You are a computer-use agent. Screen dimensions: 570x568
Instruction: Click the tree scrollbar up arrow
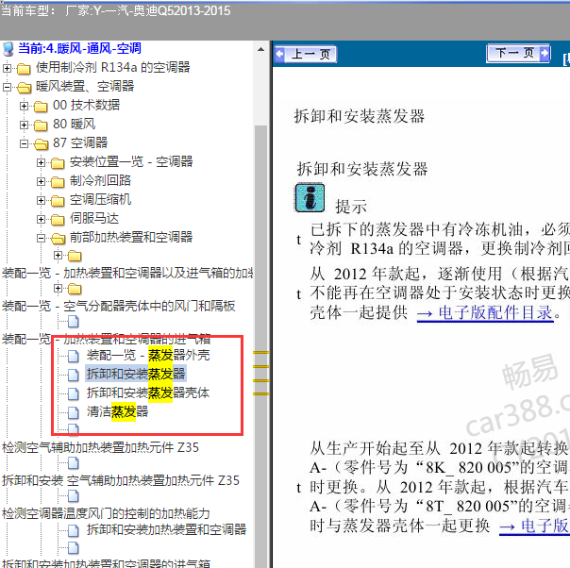pyautogui.click(x=260, y=49)
